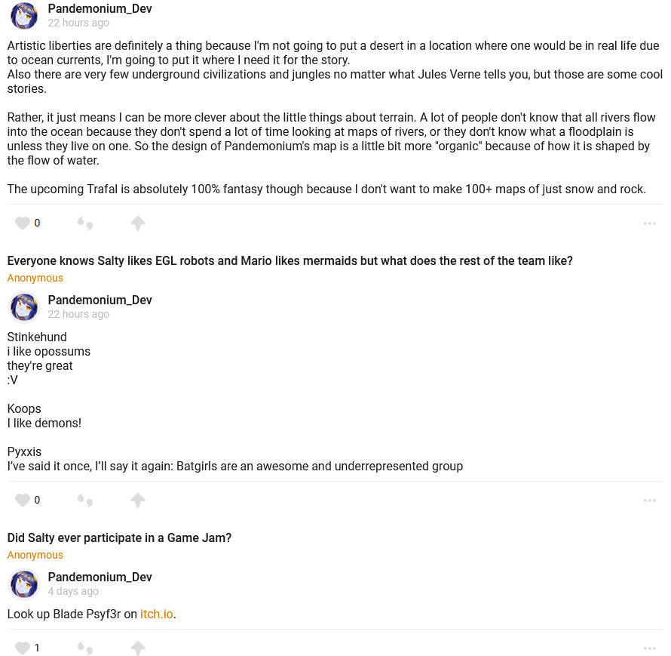
Task: Open more options for Blade Psyf3r answer
Action: pyautogui.click(x=649, y=648)
